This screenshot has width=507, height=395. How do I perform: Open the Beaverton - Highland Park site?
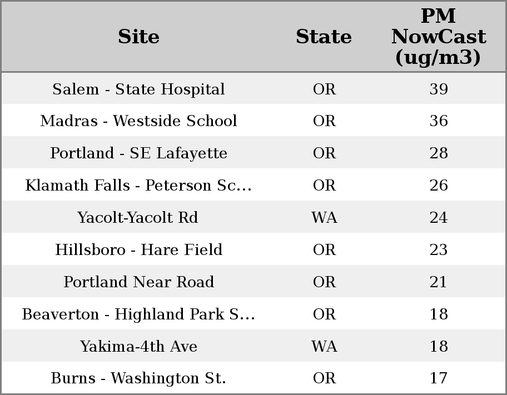[x=138, y=314]
